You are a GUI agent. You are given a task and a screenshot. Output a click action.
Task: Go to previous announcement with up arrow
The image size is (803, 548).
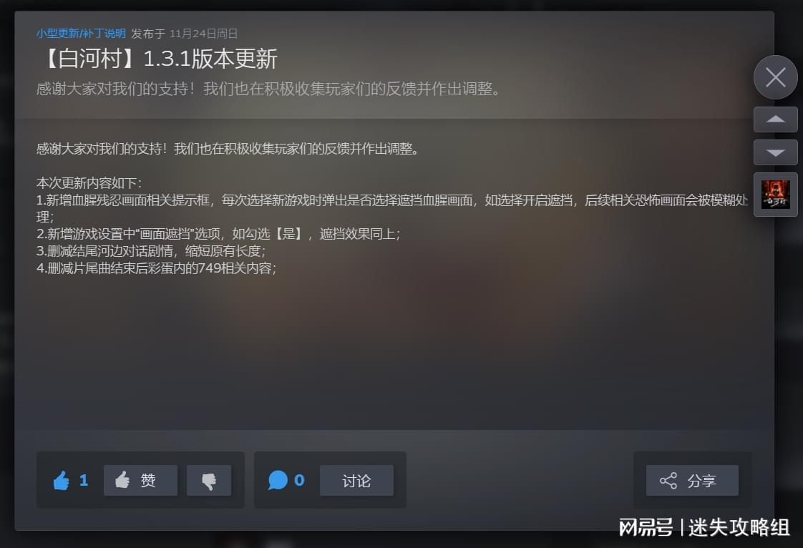[x=775, y=119]
